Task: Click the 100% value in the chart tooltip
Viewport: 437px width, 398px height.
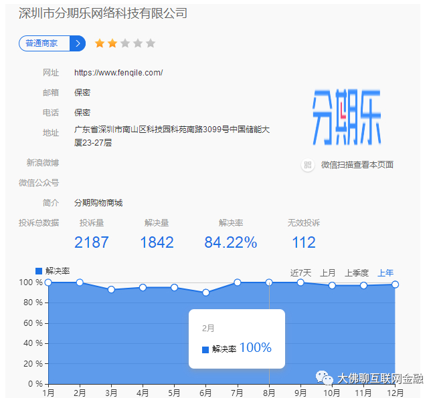Action: 255,347
